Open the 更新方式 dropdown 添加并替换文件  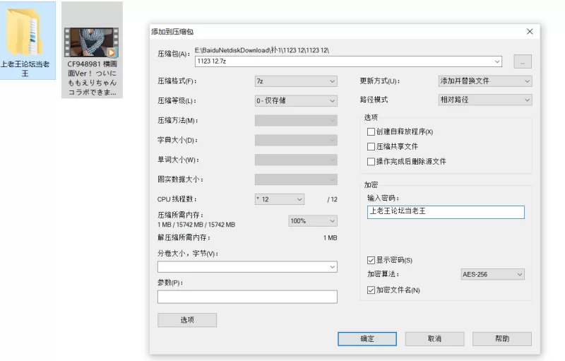click(485, 81)
